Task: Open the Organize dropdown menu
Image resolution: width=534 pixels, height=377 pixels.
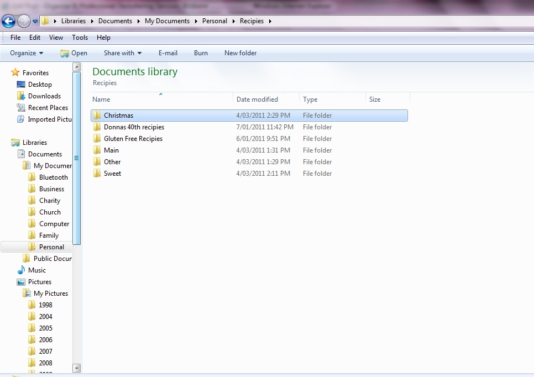Action: pyautogui.click(x=27, y=53)
